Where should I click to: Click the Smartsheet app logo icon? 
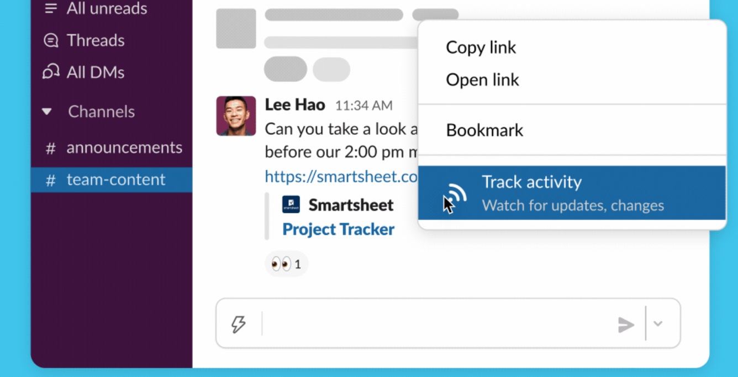pos(291,205)
